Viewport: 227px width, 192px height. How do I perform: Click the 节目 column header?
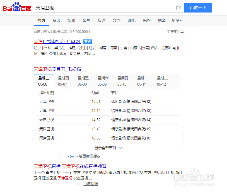click(x=115, y=93)
